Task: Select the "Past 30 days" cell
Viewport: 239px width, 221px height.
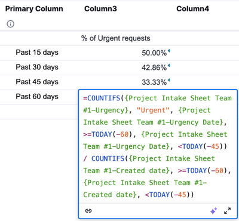Action: pos(37,67)
